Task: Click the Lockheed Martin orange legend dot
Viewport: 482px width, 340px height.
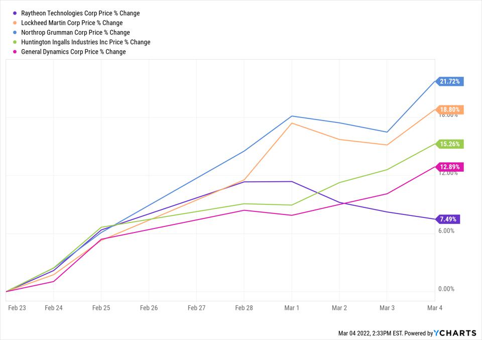Action: pyautogui.click(x=15, y=23)
